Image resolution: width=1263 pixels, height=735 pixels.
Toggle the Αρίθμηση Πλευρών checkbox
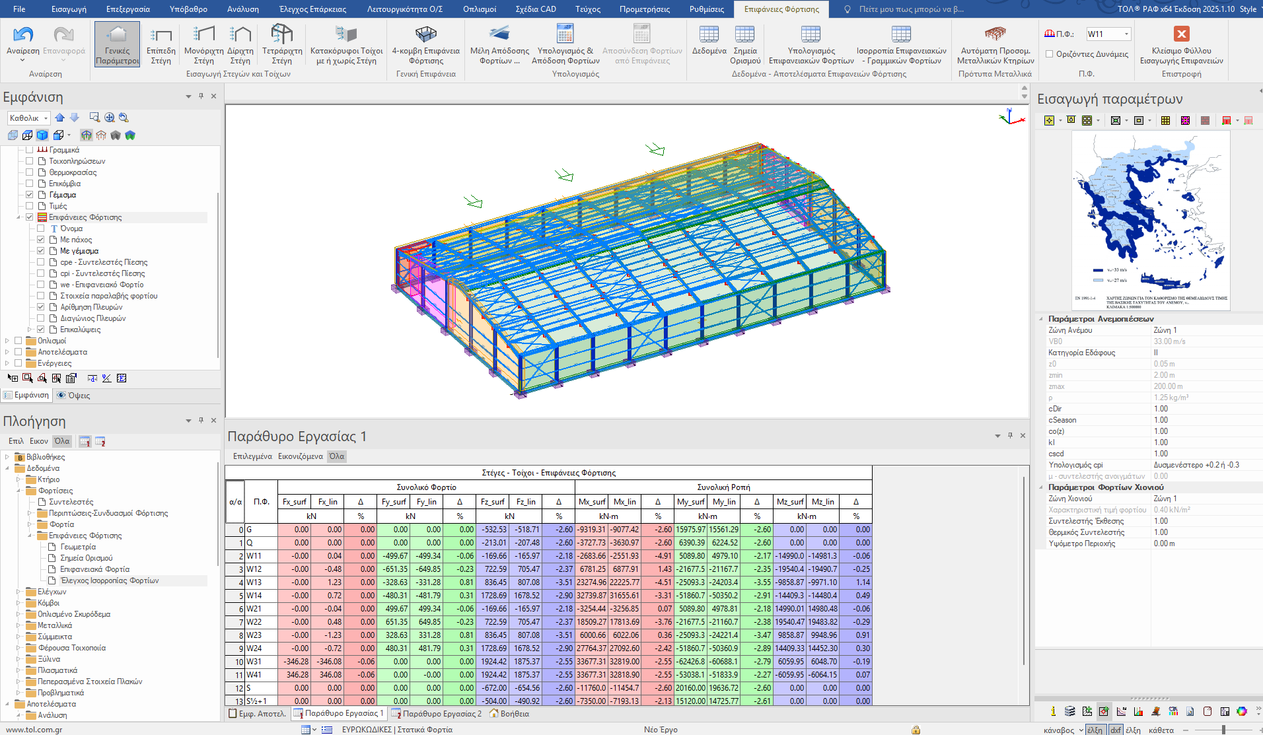click(x=41, y=307)
